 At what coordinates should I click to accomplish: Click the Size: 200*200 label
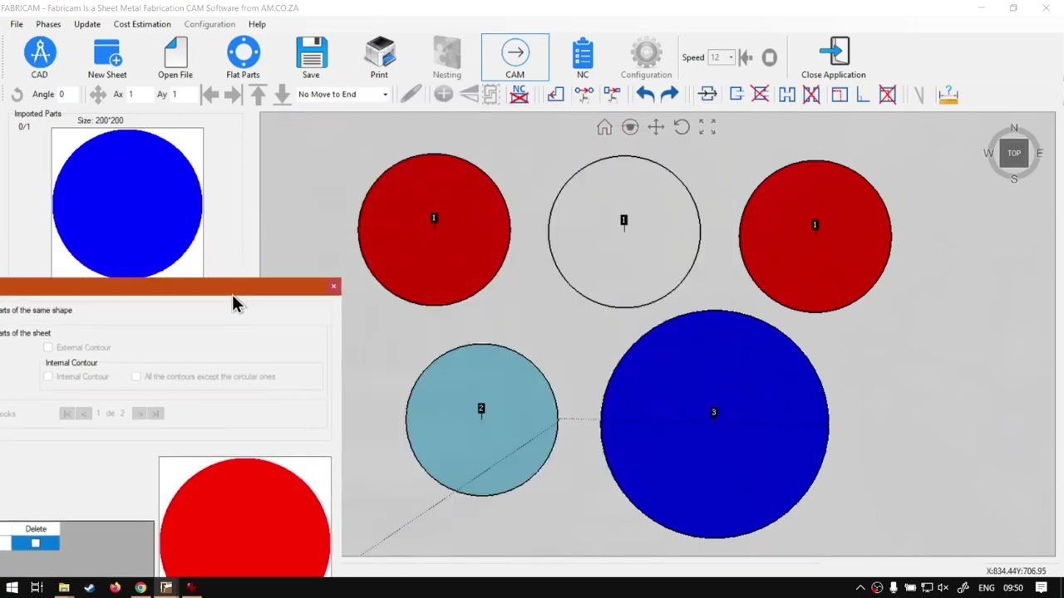click(101, 120)
